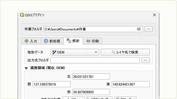This screenshot has height=99, width=177.
Task: Open the 印刷 tab
Action: point(93,41)
